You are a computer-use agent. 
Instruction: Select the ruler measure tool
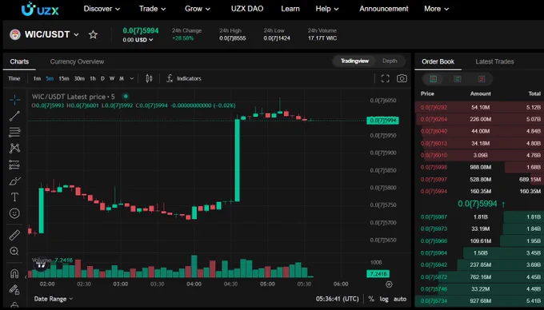click(x=14, y=235)
